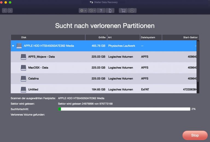210x142 pixels.
Task: Open help via the question mark icon
Action: pos(101,11)
